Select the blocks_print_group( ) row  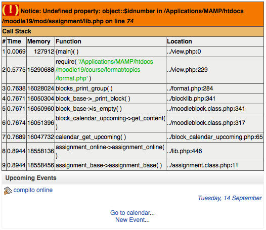pyautogui.click(x=132, y=88)
